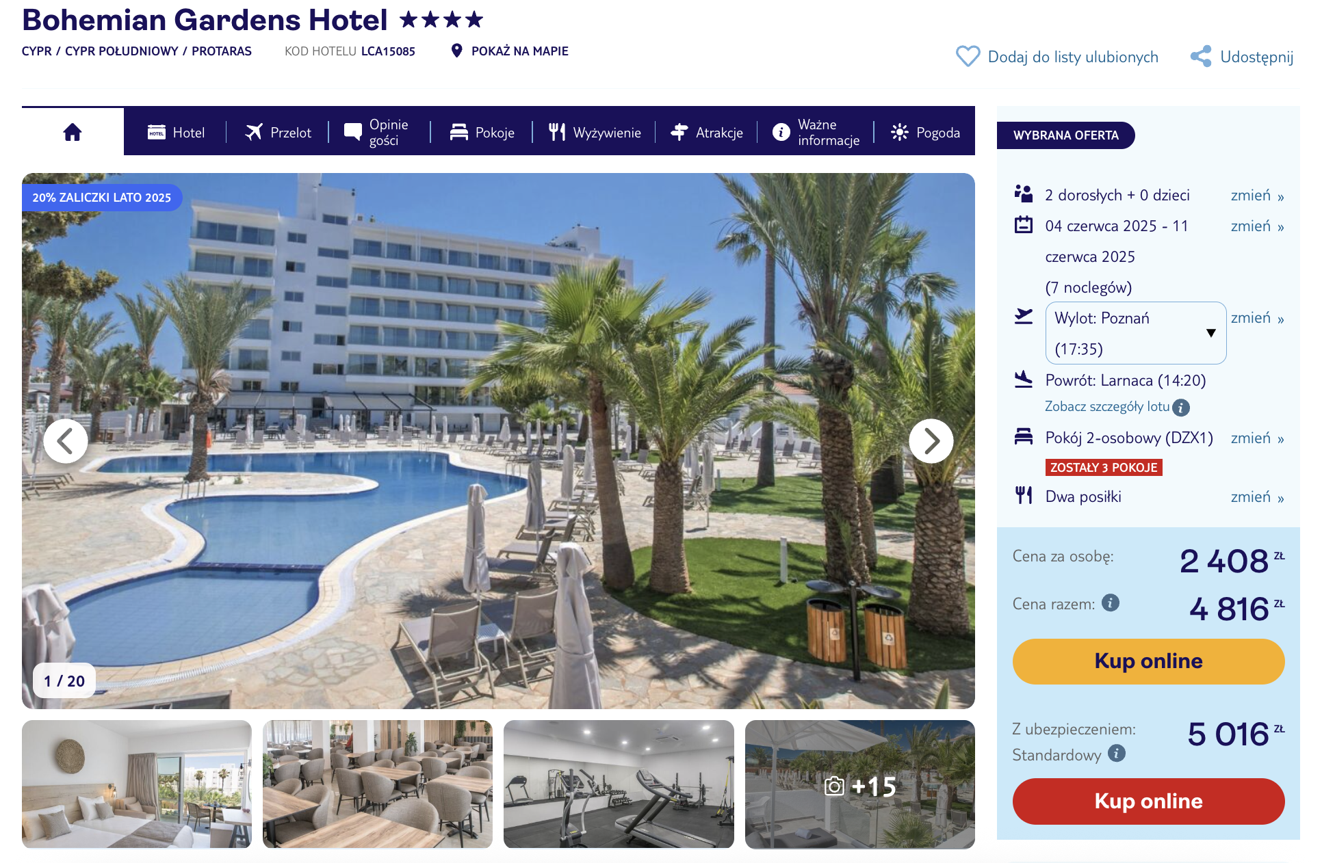This screenshot has height=863, width=1322.
Task: Click info icon next to Zobacz szczegóły lotu
Action: pyautogui.click(x=1181, y=408)
